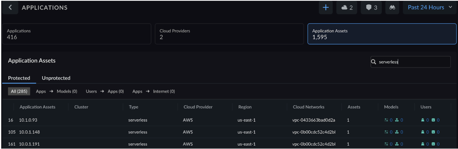The image size is (458, 149).
Task: Filter by Users to Apps (0)
Action: click(x=105, y=91)
